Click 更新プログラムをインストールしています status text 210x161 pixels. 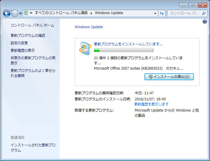(128, 44)
